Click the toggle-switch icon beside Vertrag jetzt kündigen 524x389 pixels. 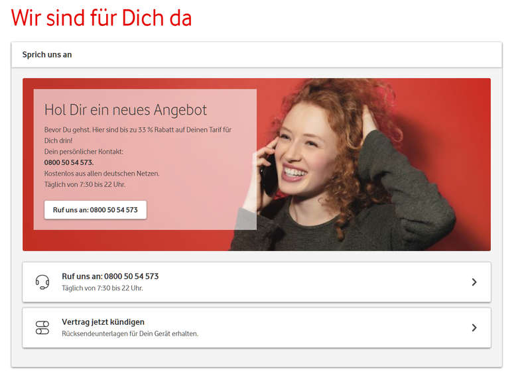(42, 327)
